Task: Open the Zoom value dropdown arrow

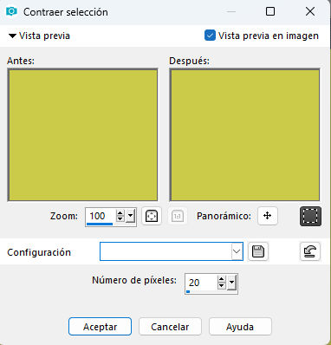Action: click(x=131, y=216)
